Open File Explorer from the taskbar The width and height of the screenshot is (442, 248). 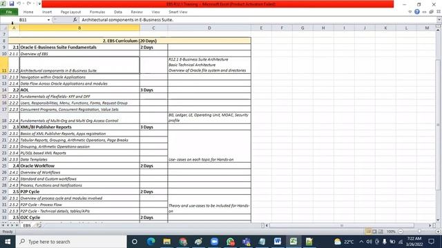[167, 242]
